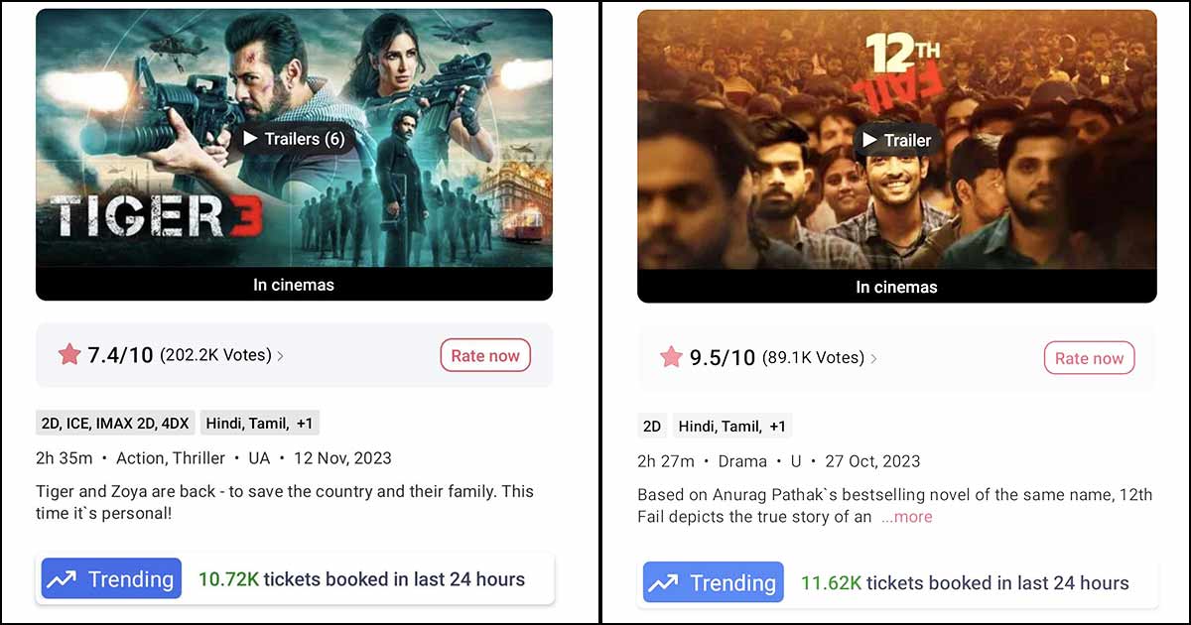The height and width of the screenshot is (625, 1191).
Task: Expand the 12th Fail description with ...more
Action: [x=906, y=517]
